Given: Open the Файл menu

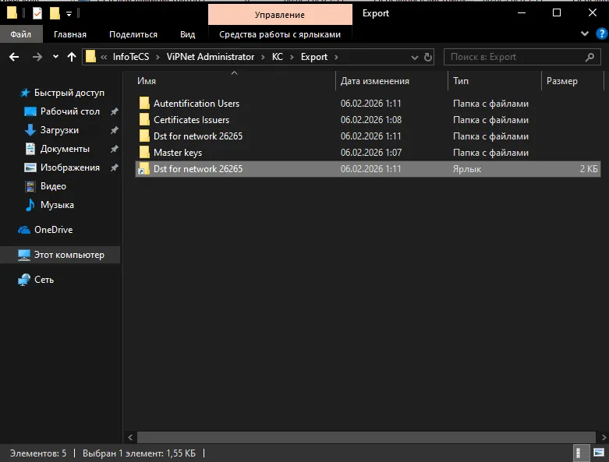Looking at the screenshot, I should click(20, 34).
